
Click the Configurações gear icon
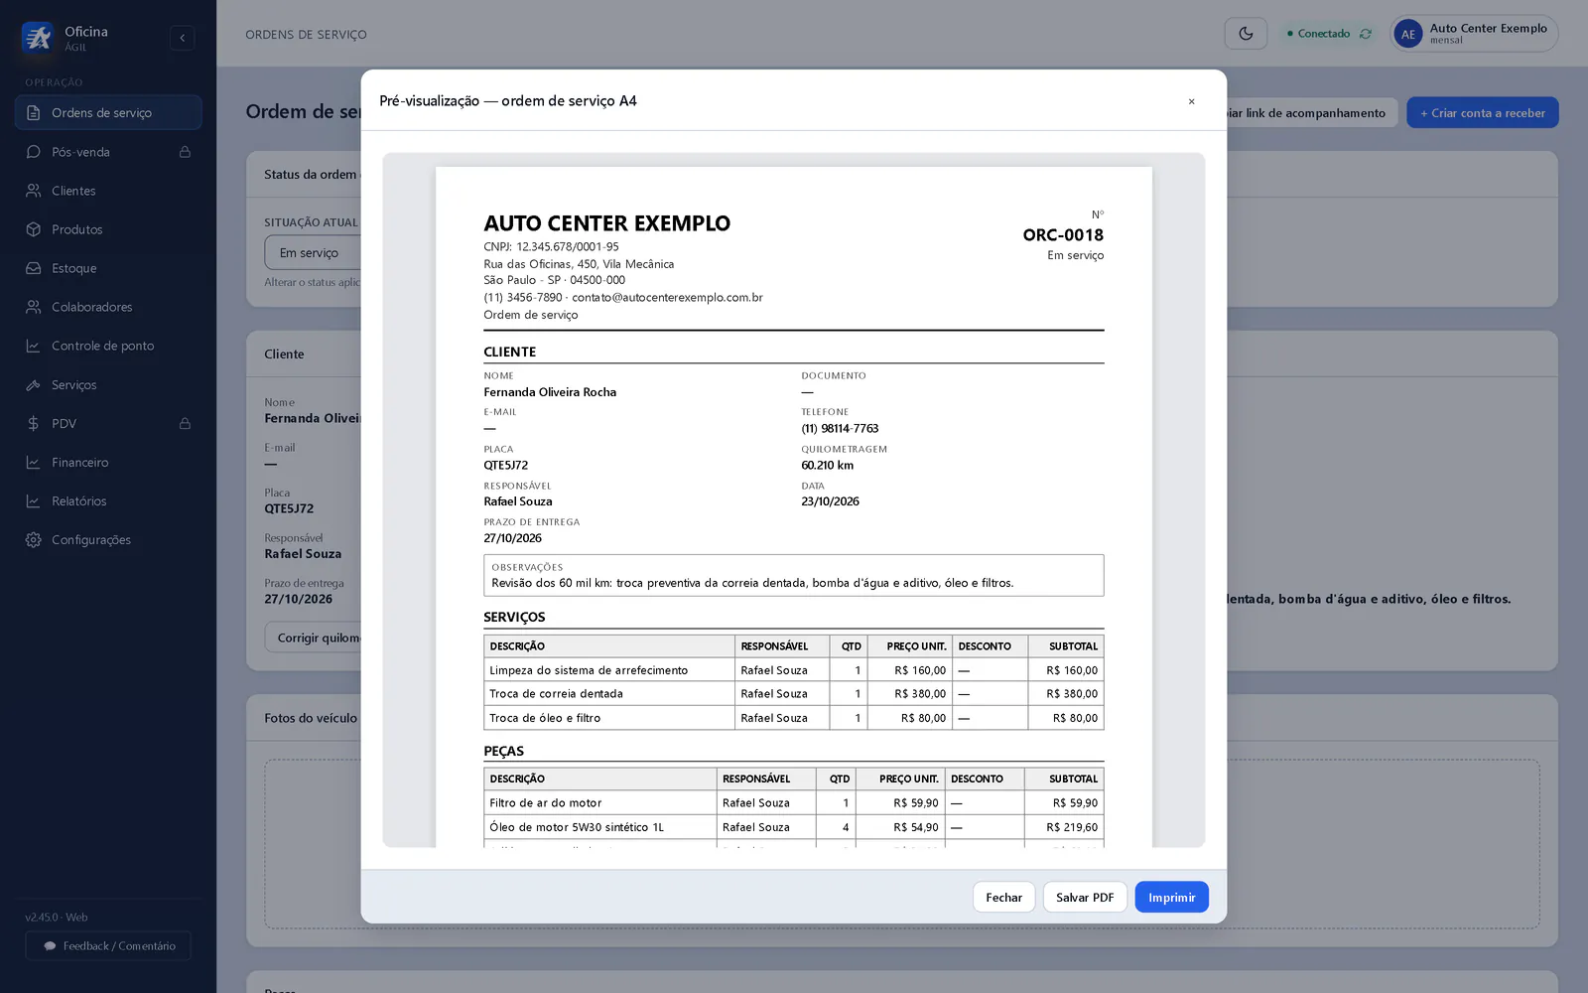[33, 539]
